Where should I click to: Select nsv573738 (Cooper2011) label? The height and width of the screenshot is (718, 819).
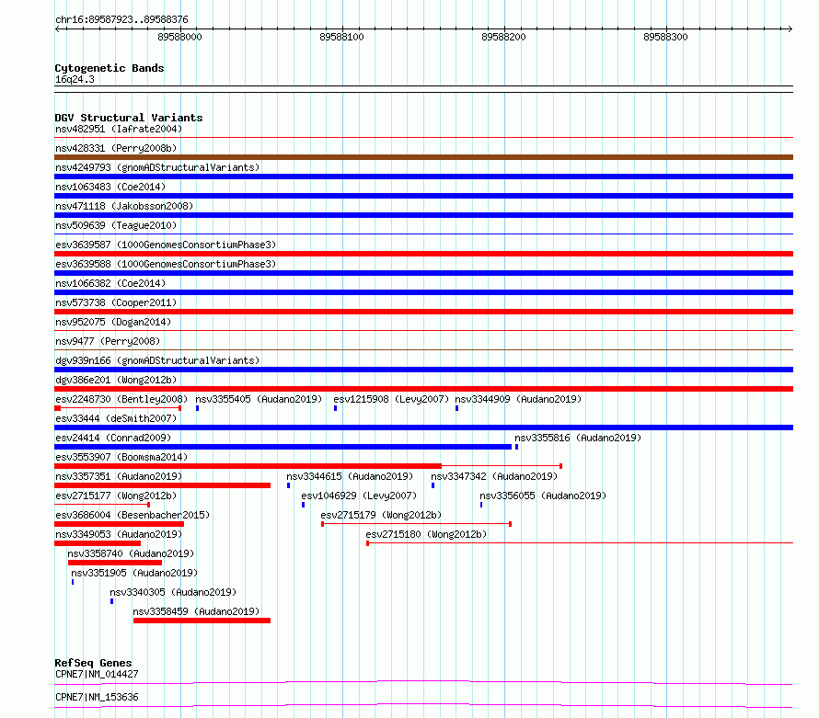(x=116, y=302)
